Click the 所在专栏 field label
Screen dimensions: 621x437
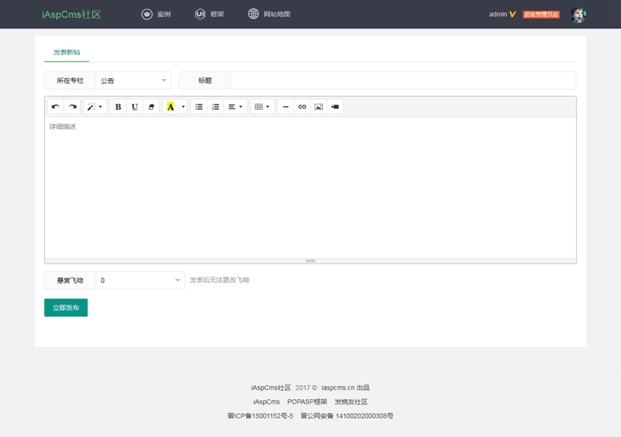pyautogui.click(x=70, y=81)
